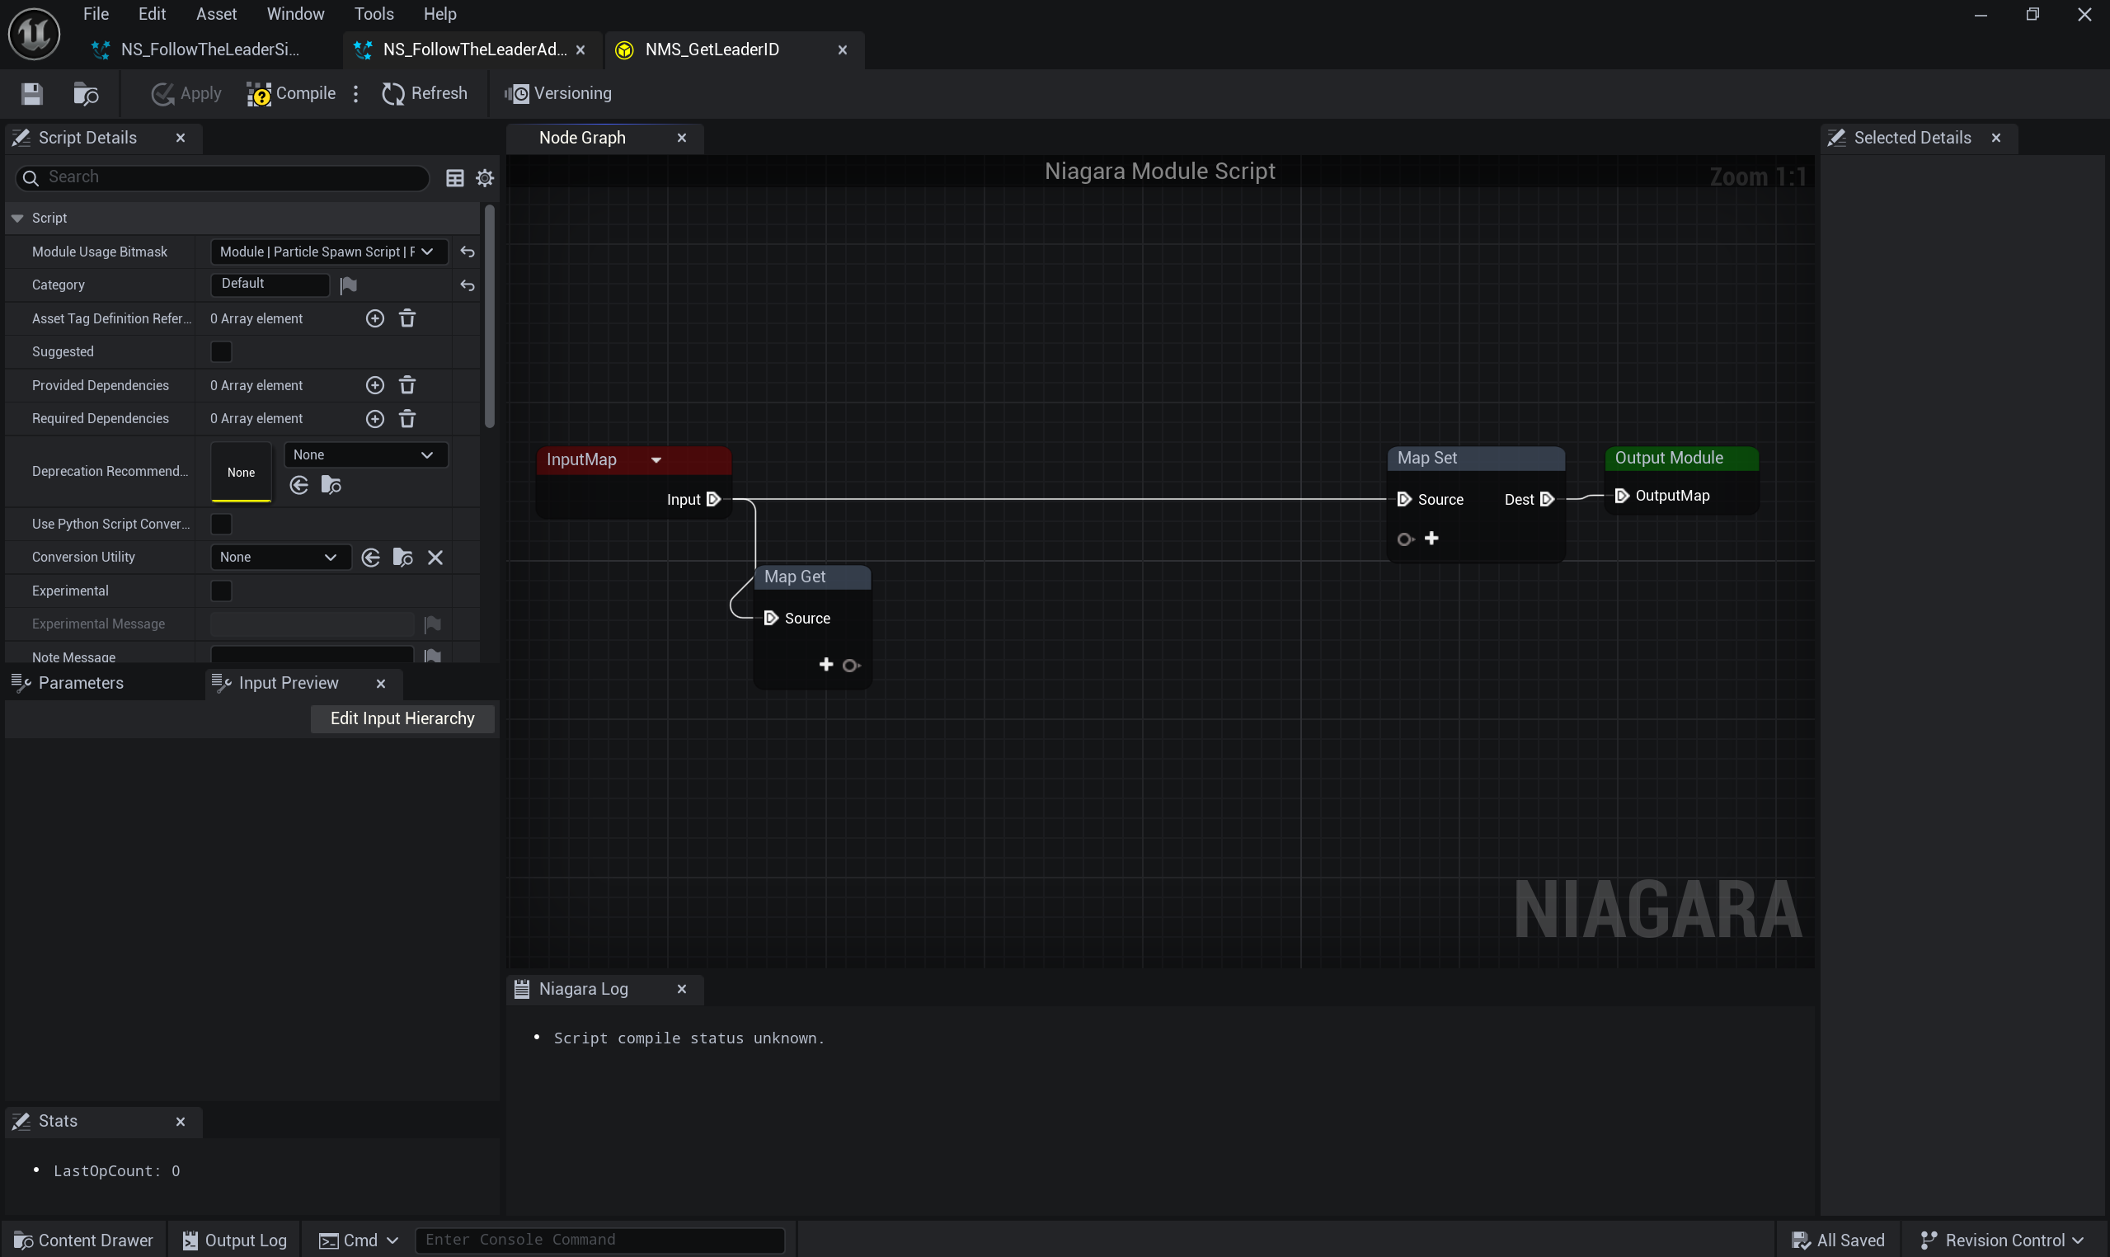The width and height of the screenshot is (2110, 1257).
Task: Enable the Suggested checkbox
Action: [x=221, y=351]
